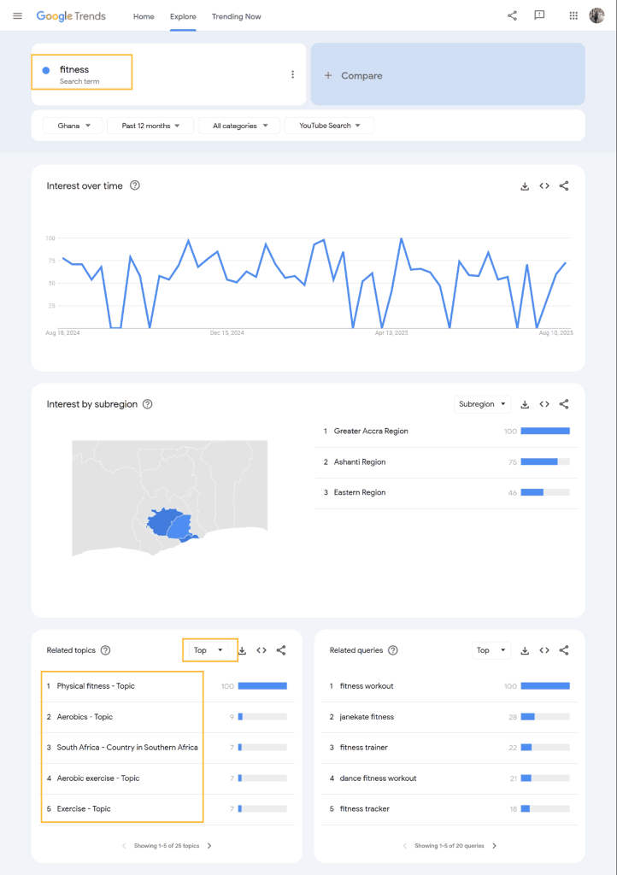Show help for Interest by subregion

pyautogui.click(x=147, y=404)
